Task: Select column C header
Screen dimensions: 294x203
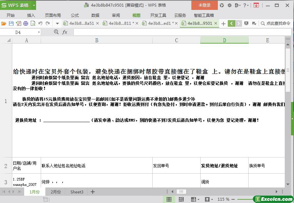Action: click(x=176, y=40)
